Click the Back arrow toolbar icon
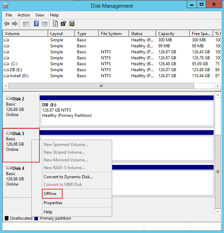Viewport: 224px width, 233px height. coord(7,24)
